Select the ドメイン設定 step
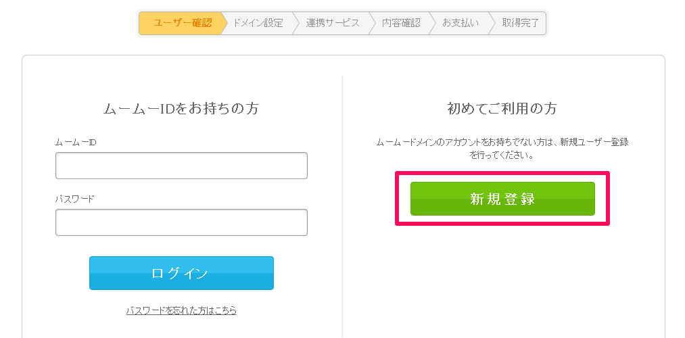Viewport: 685px width, 338px height. point(258,23)
